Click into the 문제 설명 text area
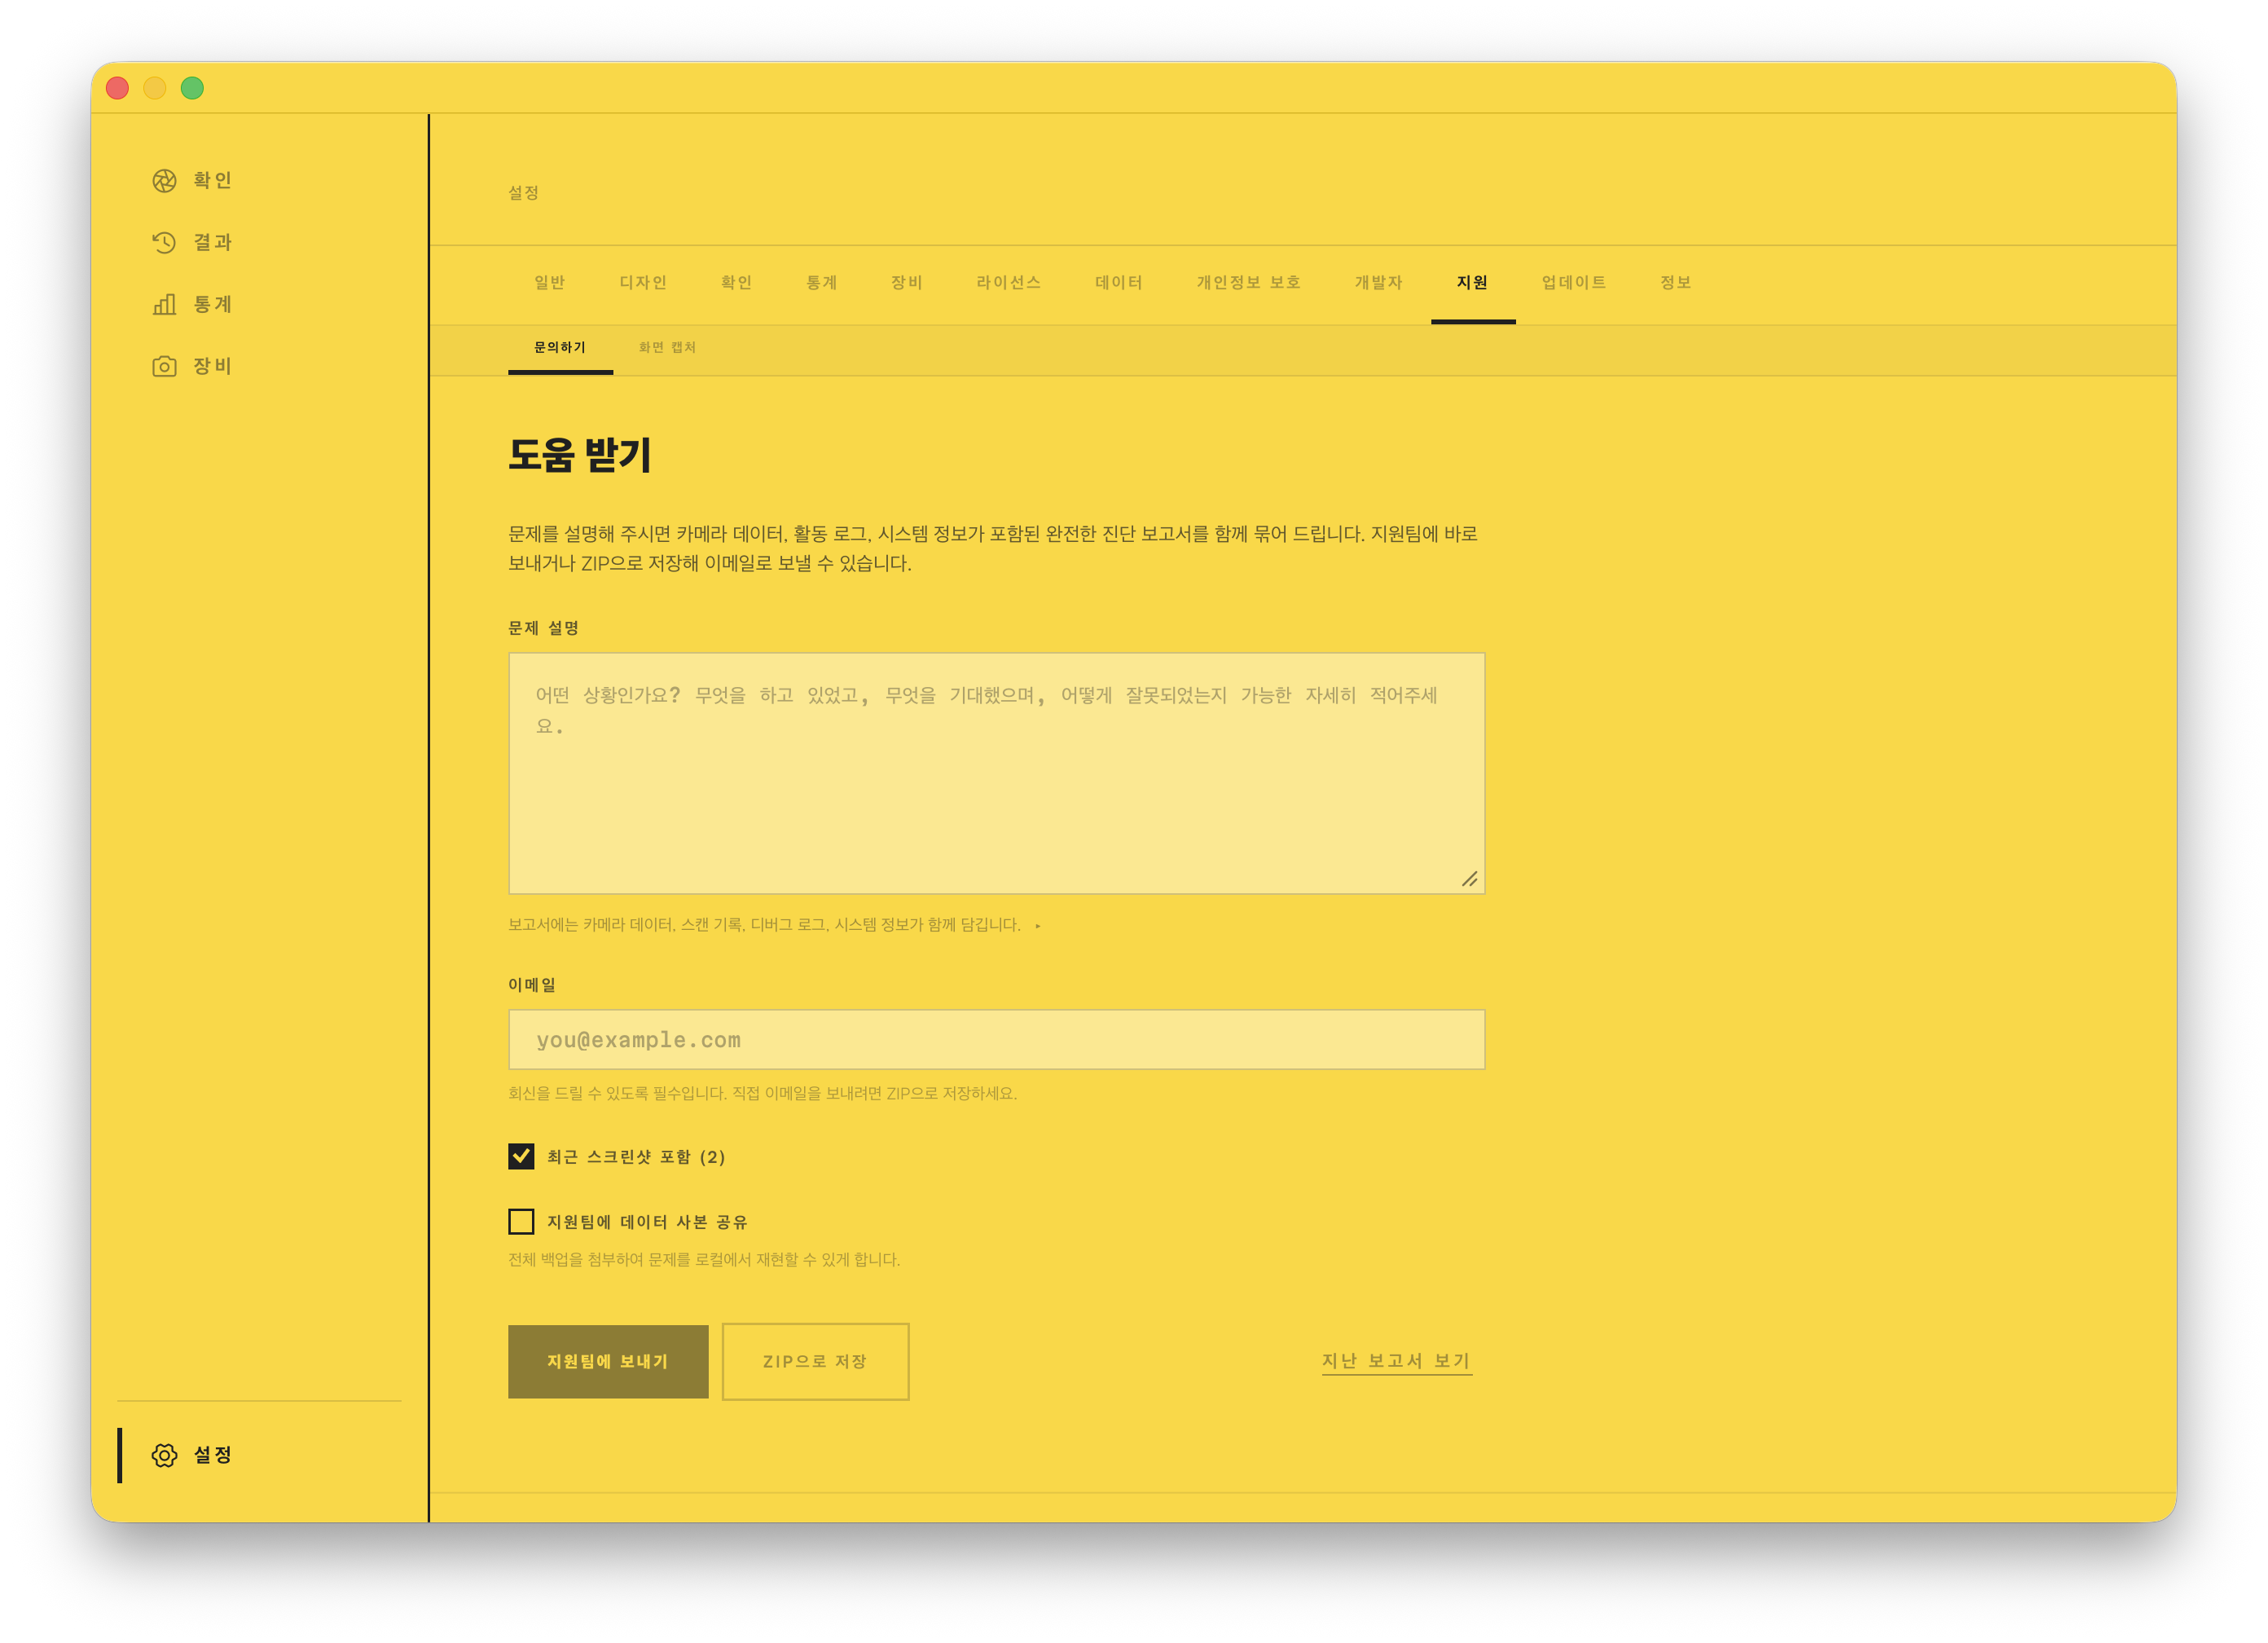This screenshot has height=1643, width=2268. pos(996,773)
